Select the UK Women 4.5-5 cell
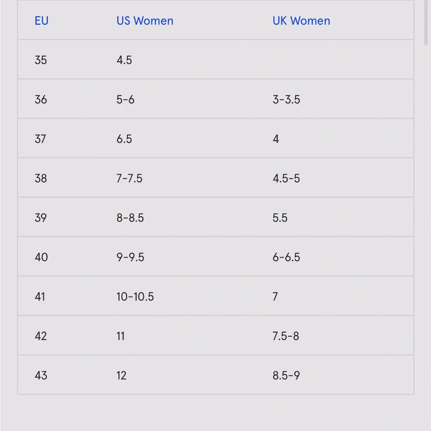This screenshot has height=431, width=431. pyautogui.click(x=286, y=178)
